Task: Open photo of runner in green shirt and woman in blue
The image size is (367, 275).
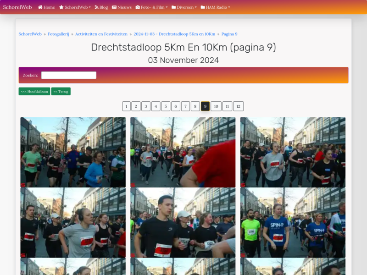Action: pos(73,152)
